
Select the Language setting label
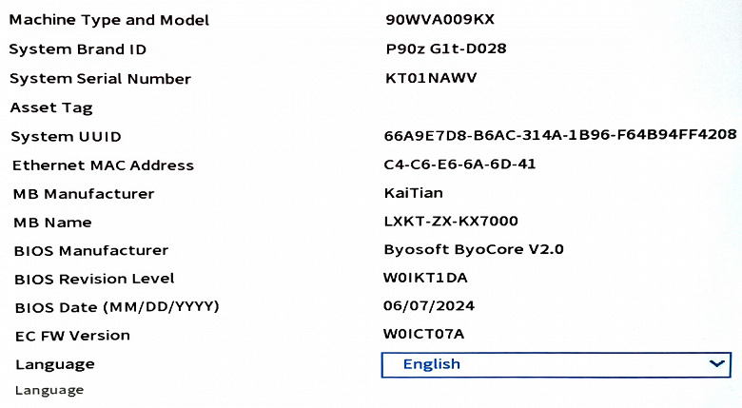coord(55,364)
